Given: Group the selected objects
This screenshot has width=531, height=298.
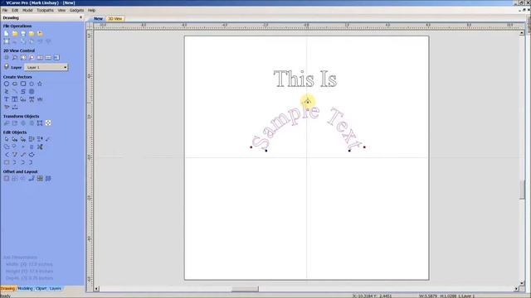Looking at the screenshot, I should click(32, 139).
